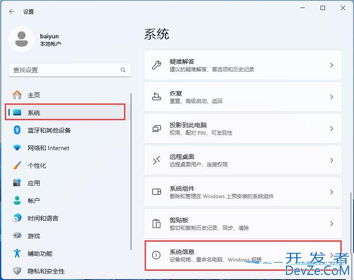Select the 系统 monitor icon
Screen dimensions: 354x280
(17, 112)
